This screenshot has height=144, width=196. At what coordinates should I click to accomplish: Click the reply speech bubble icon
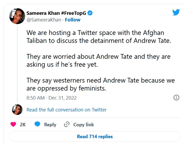pyautogui.click(x=38, y=124)
